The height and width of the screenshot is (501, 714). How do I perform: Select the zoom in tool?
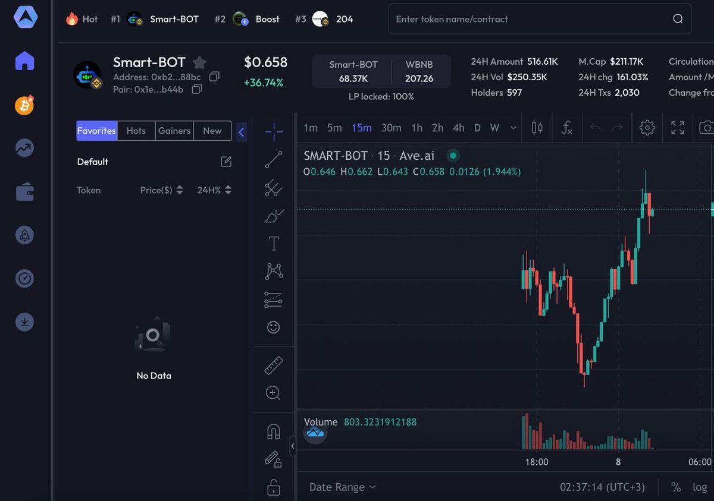(274, 393)
